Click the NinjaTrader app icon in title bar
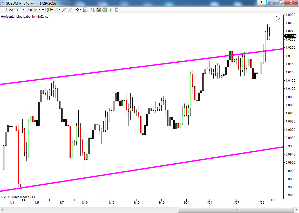 point(2,3)
